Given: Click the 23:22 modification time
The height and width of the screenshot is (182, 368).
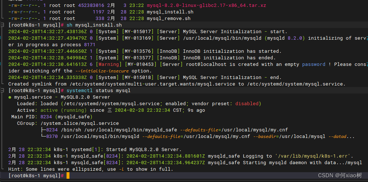Looking at the screenshot, I should (136, 5).
